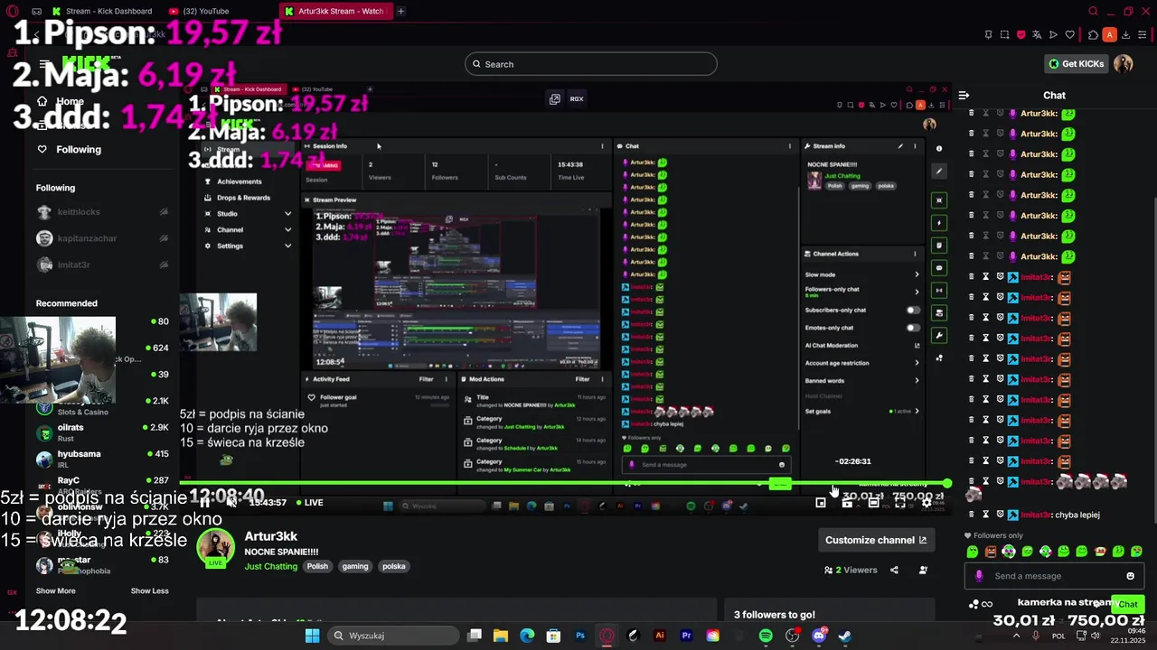Viewport: 1157px width, 650px height.
Task: Click the Get KICKs button
Action: coord(1076,63)
